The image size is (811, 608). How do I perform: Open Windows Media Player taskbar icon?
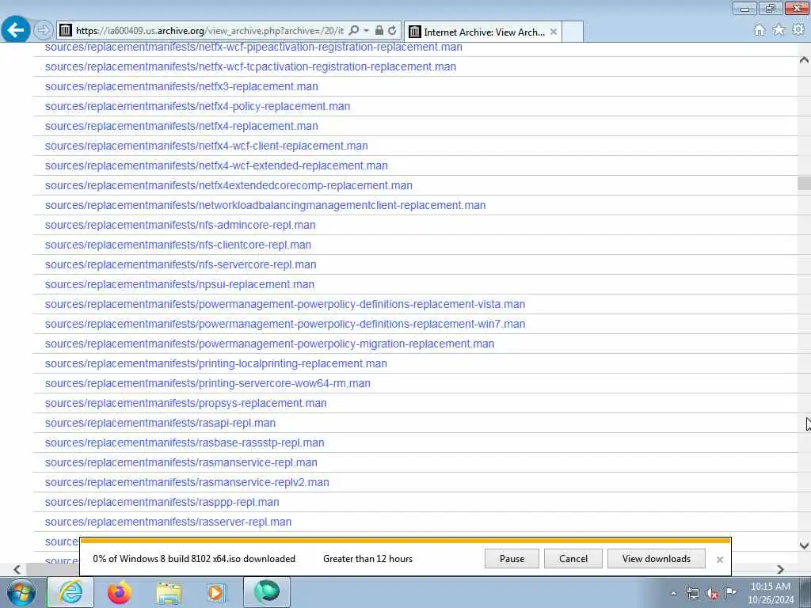tap(217, 592)
